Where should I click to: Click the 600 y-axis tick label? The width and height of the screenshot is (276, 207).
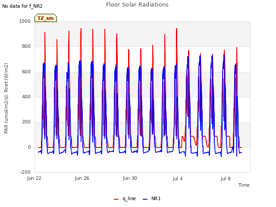(x=26, y=72)
